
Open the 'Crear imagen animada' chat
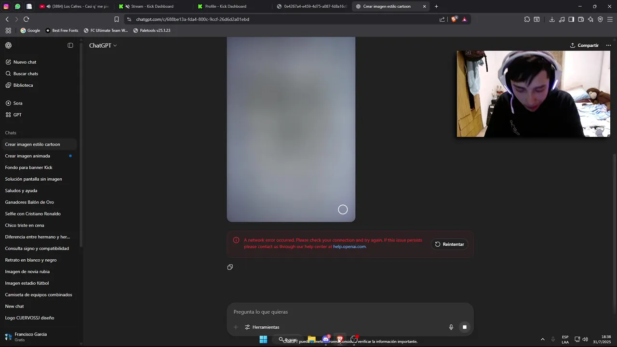[39, 156]
